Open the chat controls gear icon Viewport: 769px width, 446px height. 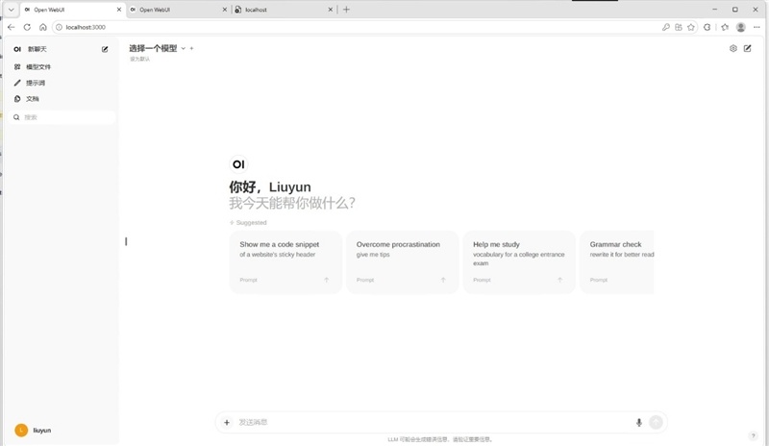point(732,48)
